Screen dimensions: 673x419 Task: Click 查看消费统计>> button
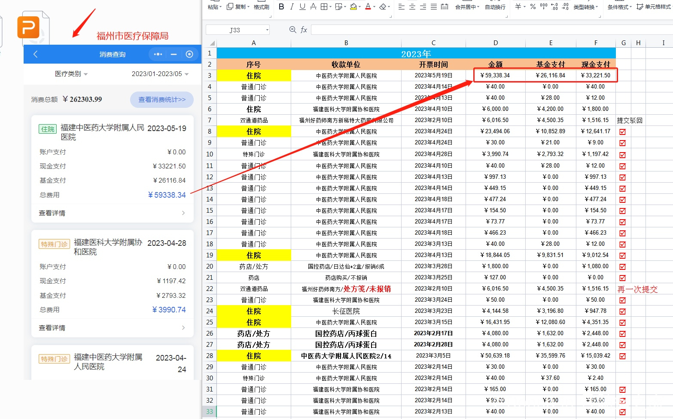coord(162,99)
